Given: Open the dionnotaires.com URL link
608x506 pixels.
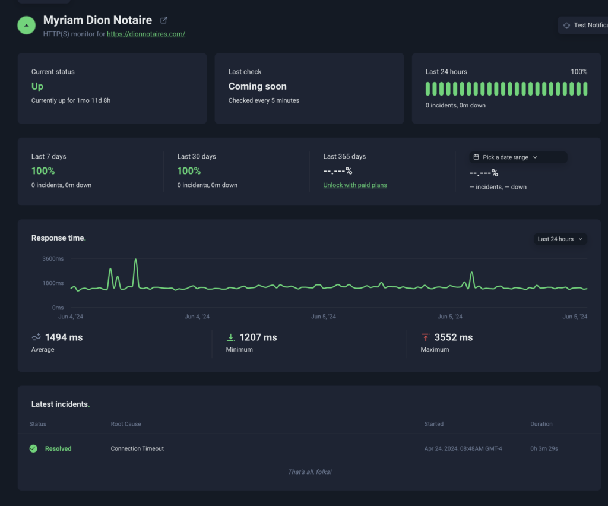Looking at the screenshot, I should pos(146,34).
